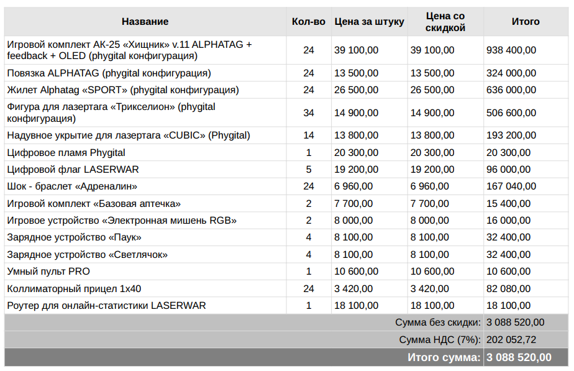Click the "Кол-во" column header

point(308,22)
